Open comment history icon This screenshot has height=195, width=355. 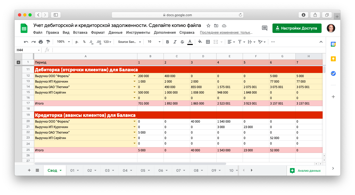tap(265, 28)
